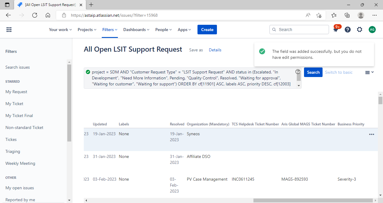Open My Request starred filter
The width and height of the screenshot is (383, 203).
[x=16, y=92]
